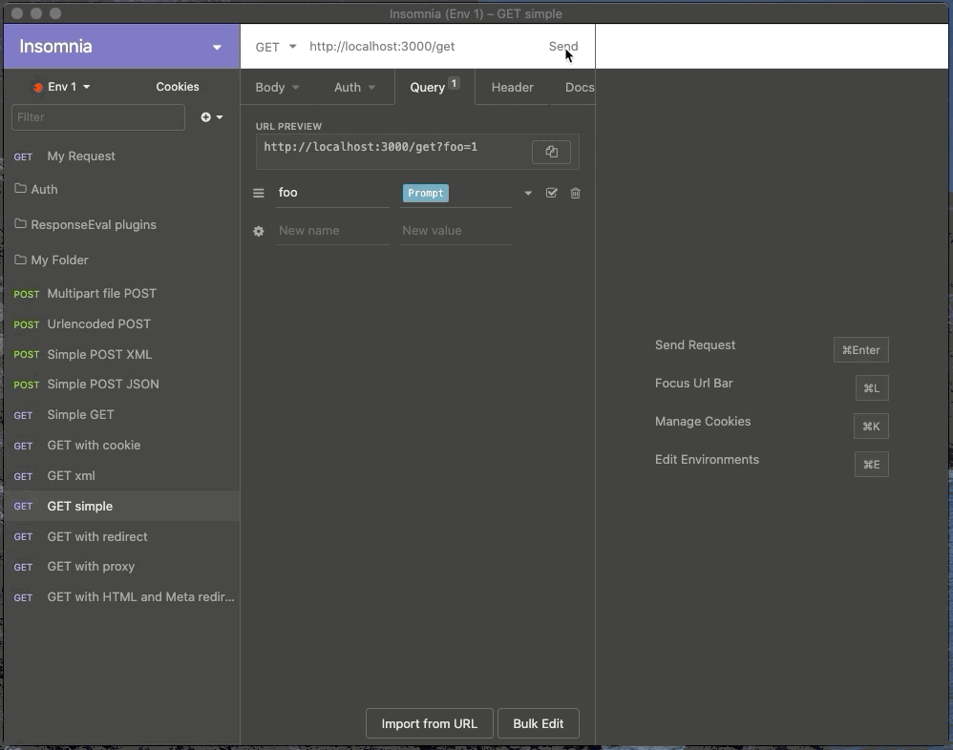The height and width of the screenshot is (750, 953).
Task: Select the My Request item
Action: 121,156
